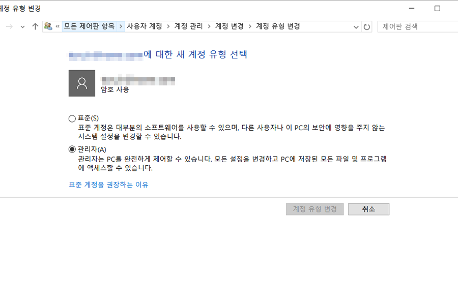Minimize the window

[x=412, y=9]
